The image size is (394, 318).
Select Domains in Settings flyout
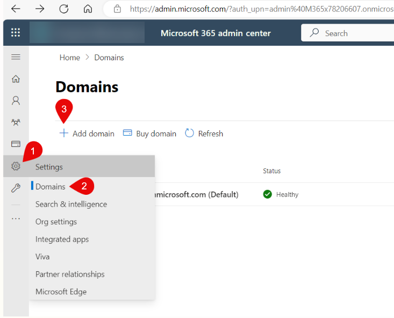coord(50,187)
